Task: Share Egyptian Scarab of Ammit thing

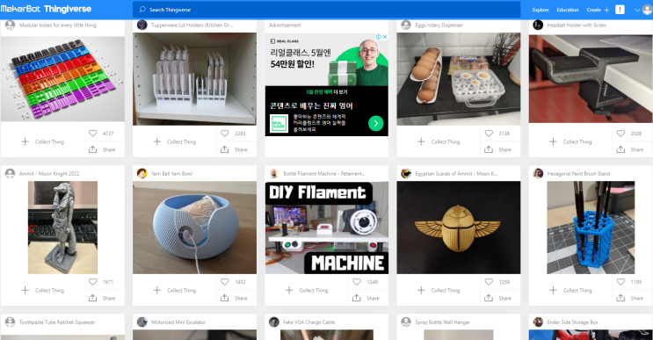Action: (497, 298)
